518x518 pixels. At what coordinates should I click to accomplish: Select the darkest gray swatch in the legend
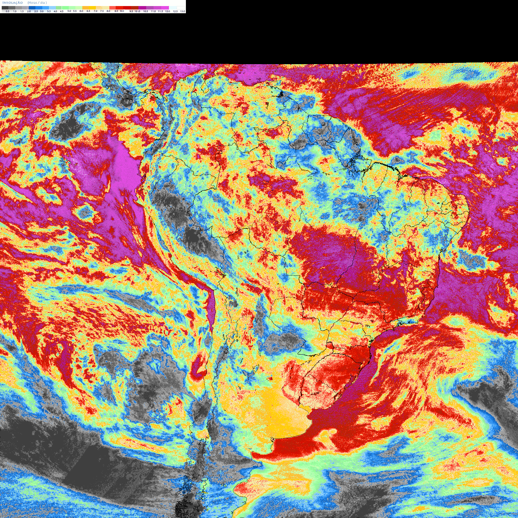click(5, 8)
